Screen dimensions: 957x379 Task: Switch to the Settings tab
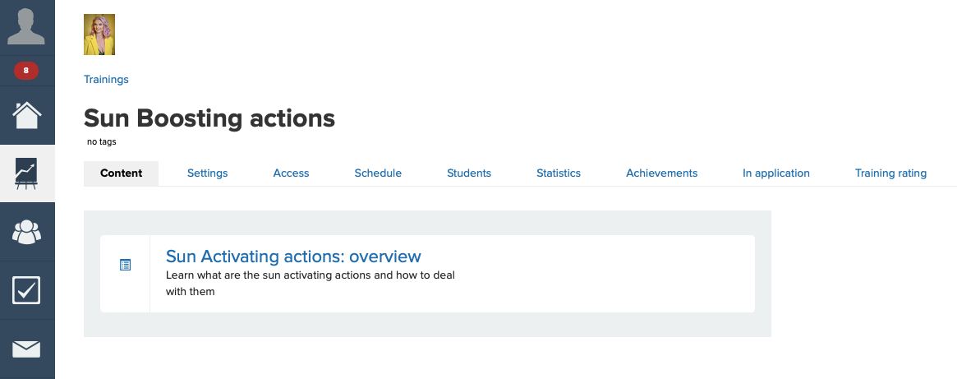pos(207,173)
